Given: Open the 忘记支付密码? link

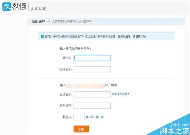Looking at the screenshot, I should pyautogui.click(x=120, y=94).
